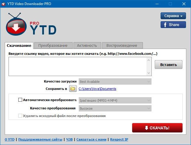Minimize the YTD Video Downloader window
Viewport: 191px width, 145px height.
pyautogui.click(x=157, y=4)
